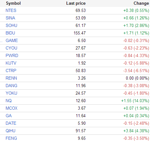
Task: Select GA last price 11.64
Action: coord(81,116)
